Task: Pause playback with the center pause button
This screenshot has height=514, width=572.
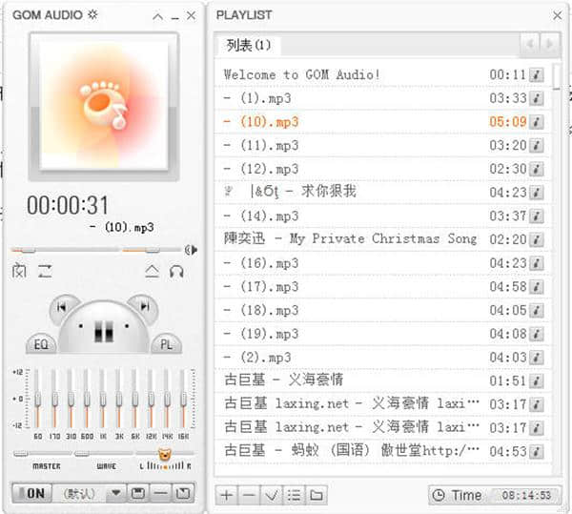Action: pyautogui.click(x=103, y=332)
